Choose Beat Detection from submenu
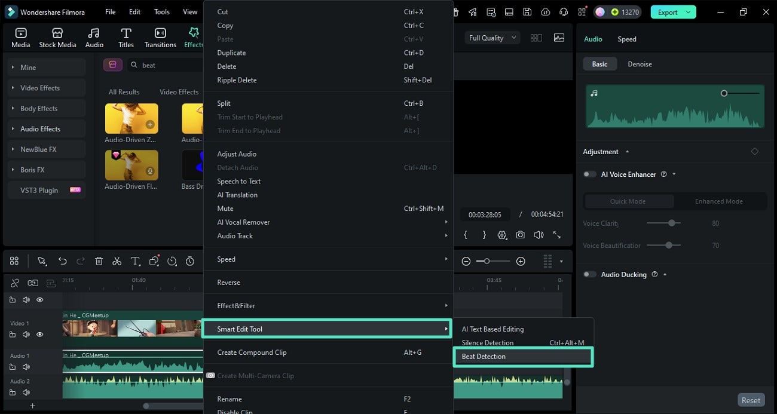777x414 pixels. 523,357
